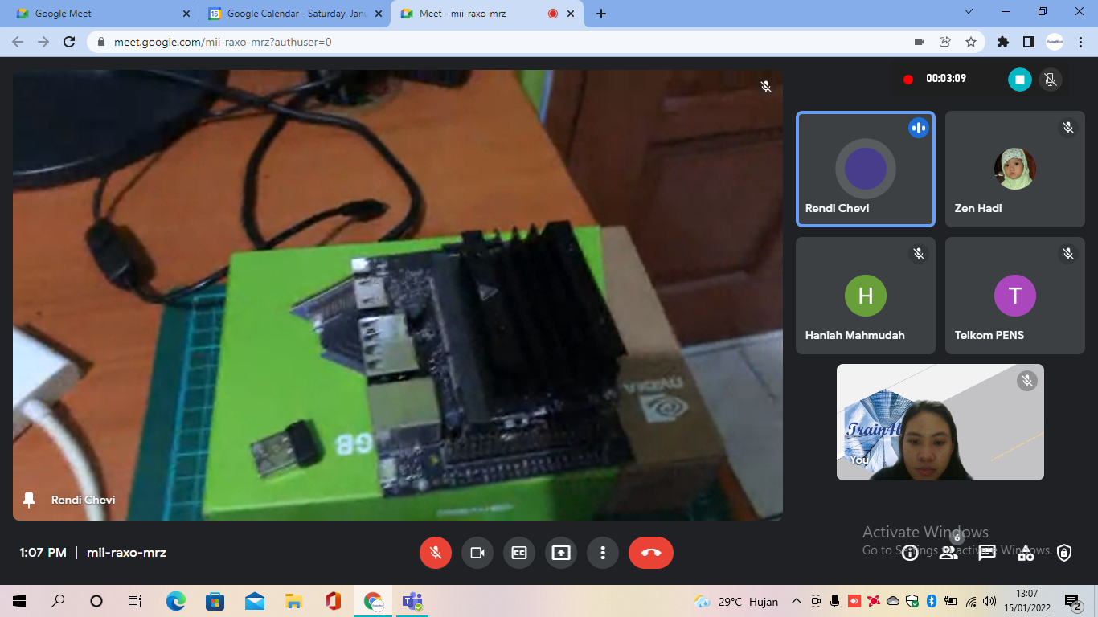1098x617 pixels.
Task: Show hidden system tray icons chevron
Action: click(797, 601)
